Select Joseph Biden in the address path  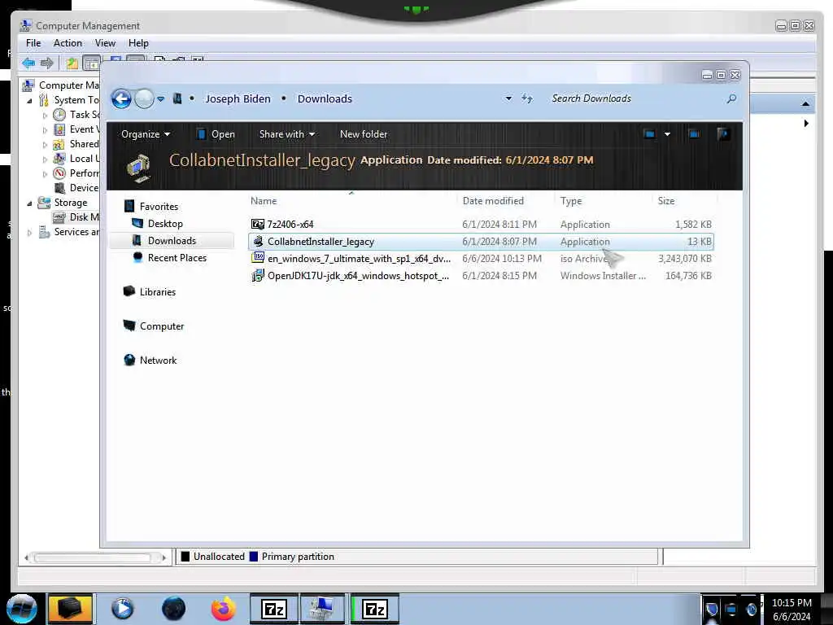coord(238,98)
